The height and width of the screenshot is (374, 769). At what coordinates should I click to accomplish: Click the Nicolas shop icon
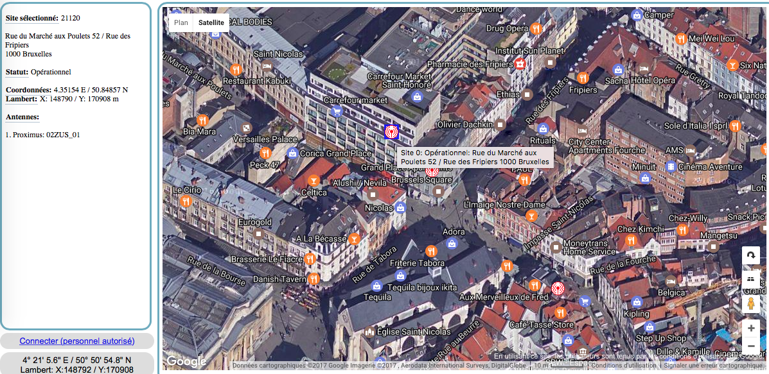coord(401,208)
